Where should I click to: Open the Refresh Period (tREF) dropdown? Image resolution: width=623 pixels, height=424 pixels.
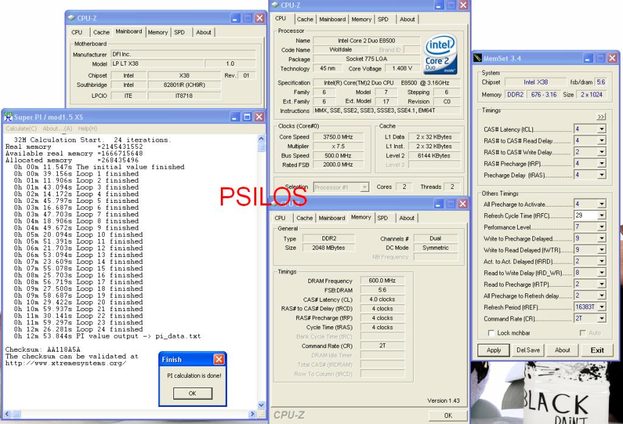602,307
